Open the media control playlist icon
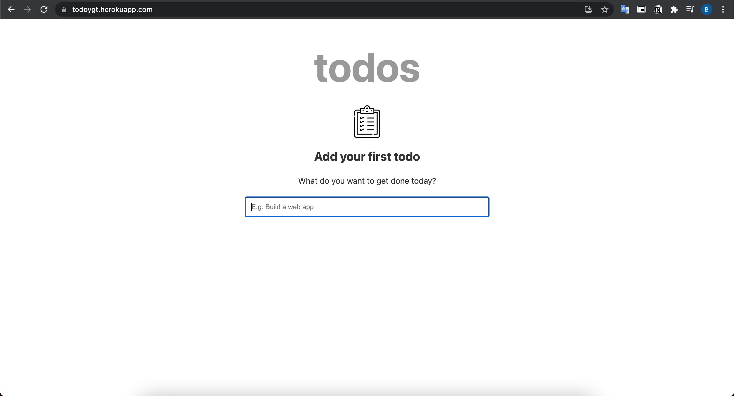This screenshot has width=734, height=396. pyautogui.click(x=690, y=10)
